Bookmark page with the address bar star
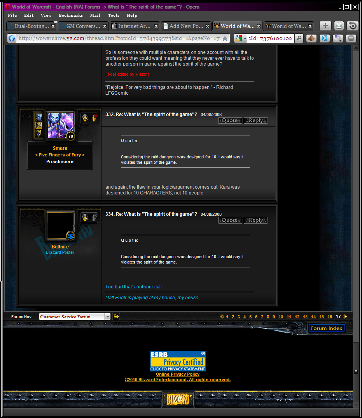The image size is (362, 418). point(225,38)
